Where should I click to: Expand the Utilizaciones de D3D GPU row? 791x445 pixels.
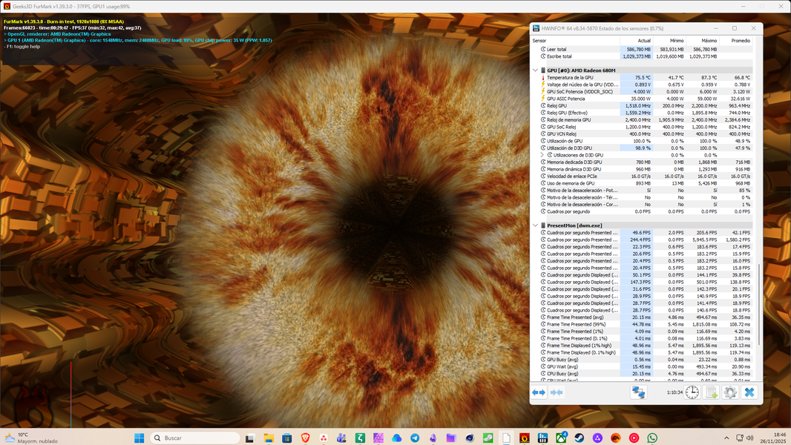pos(542,155)
